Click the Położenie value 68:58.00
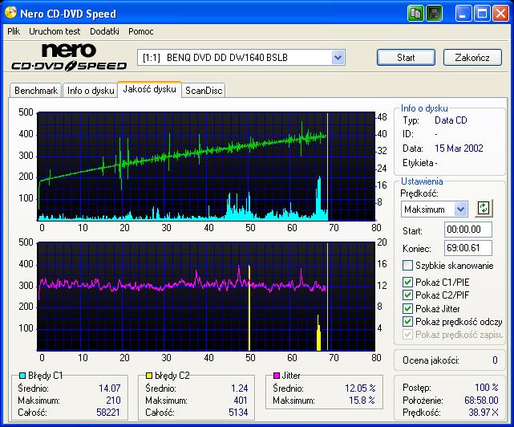Screen dimensions: 514x427 [x=481, y=401]
